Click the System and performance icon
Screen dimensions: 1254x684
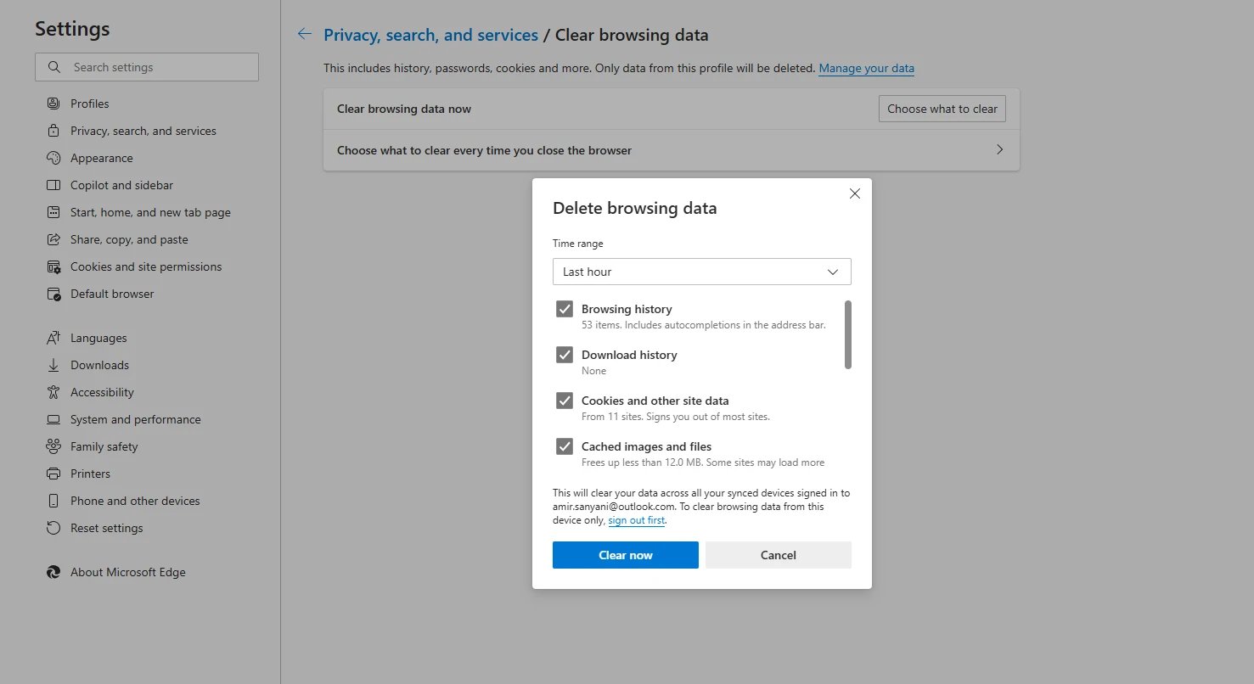53,419
